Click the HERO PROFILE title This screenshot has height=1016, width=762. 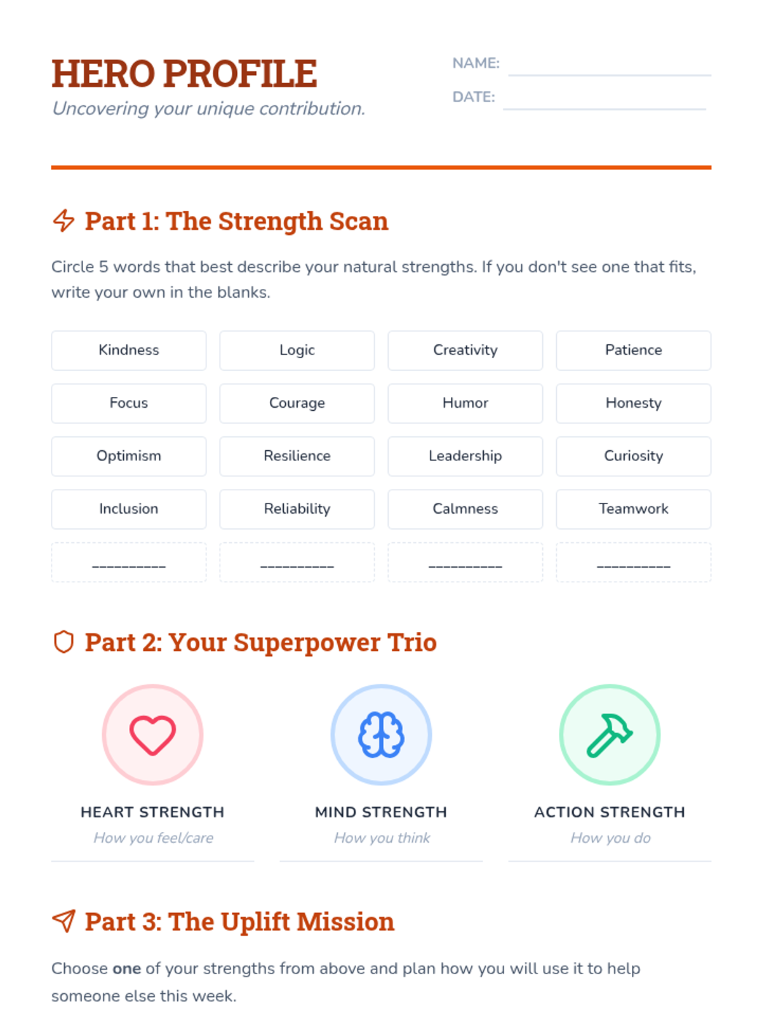click(184, 74)
